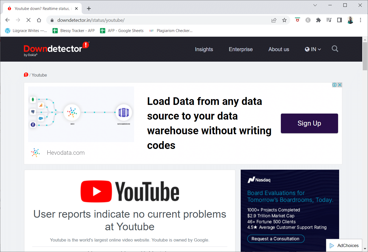Screen dimensions: 368x252
Task: Open a new browser tab
Action: [89, 9]
